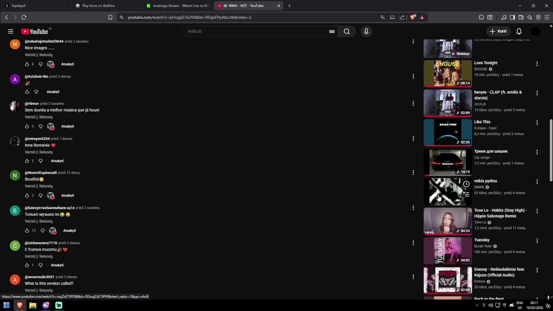Image resolution: width=553 pixels, height=311 pixels.
Task: Like the 'Inna Romania' comment
Action: coord(27,161)
